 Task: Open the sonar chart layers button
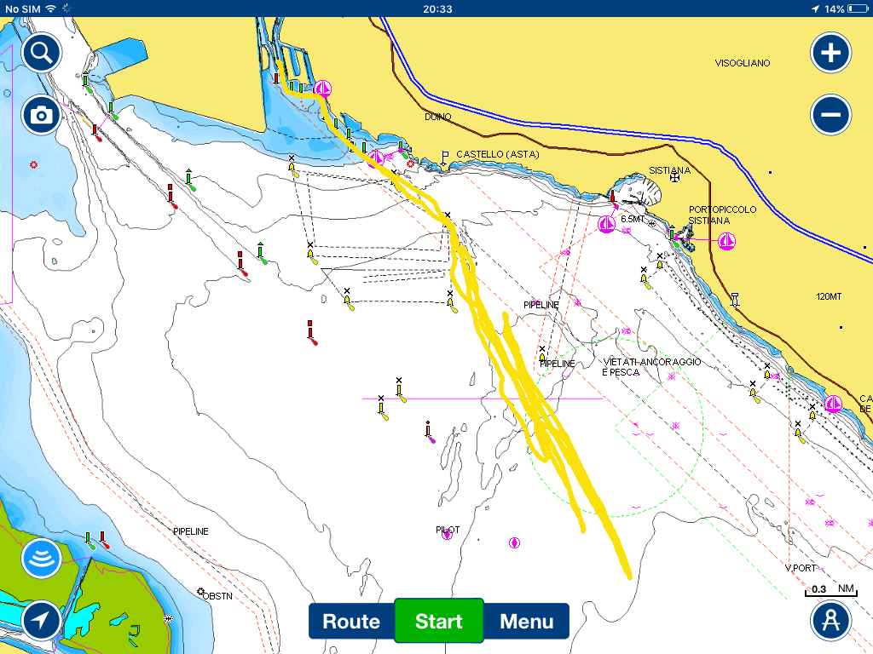coord(41,558)
